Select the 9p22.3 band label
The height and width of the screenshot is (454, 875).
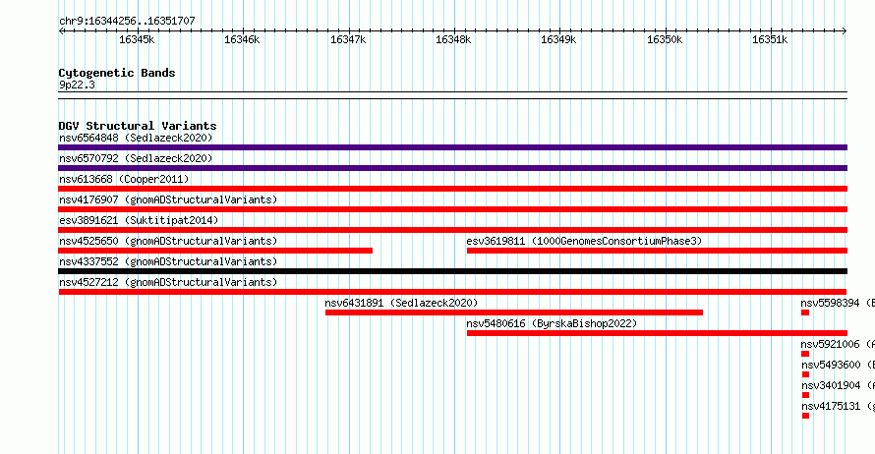pyautogui.click(x=77, y=85)
